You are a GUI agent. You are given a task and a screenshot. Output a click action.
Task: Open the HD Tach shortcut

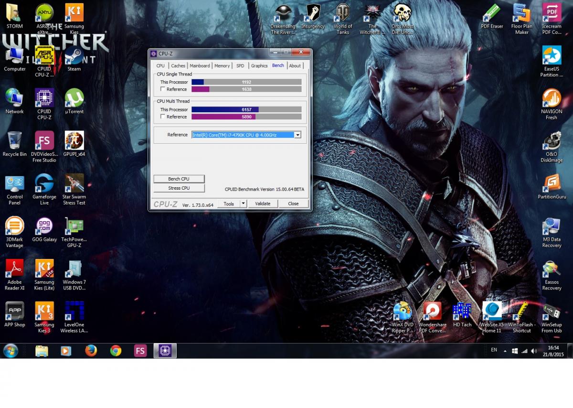point(462,314)
